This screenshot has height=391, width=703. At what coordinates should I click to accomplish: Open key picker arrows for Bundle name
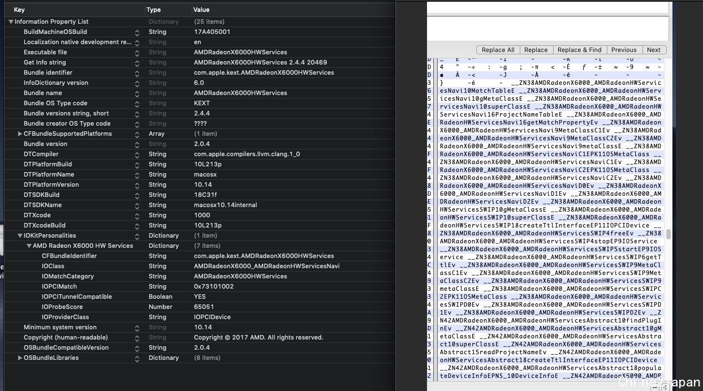(137, 93)
